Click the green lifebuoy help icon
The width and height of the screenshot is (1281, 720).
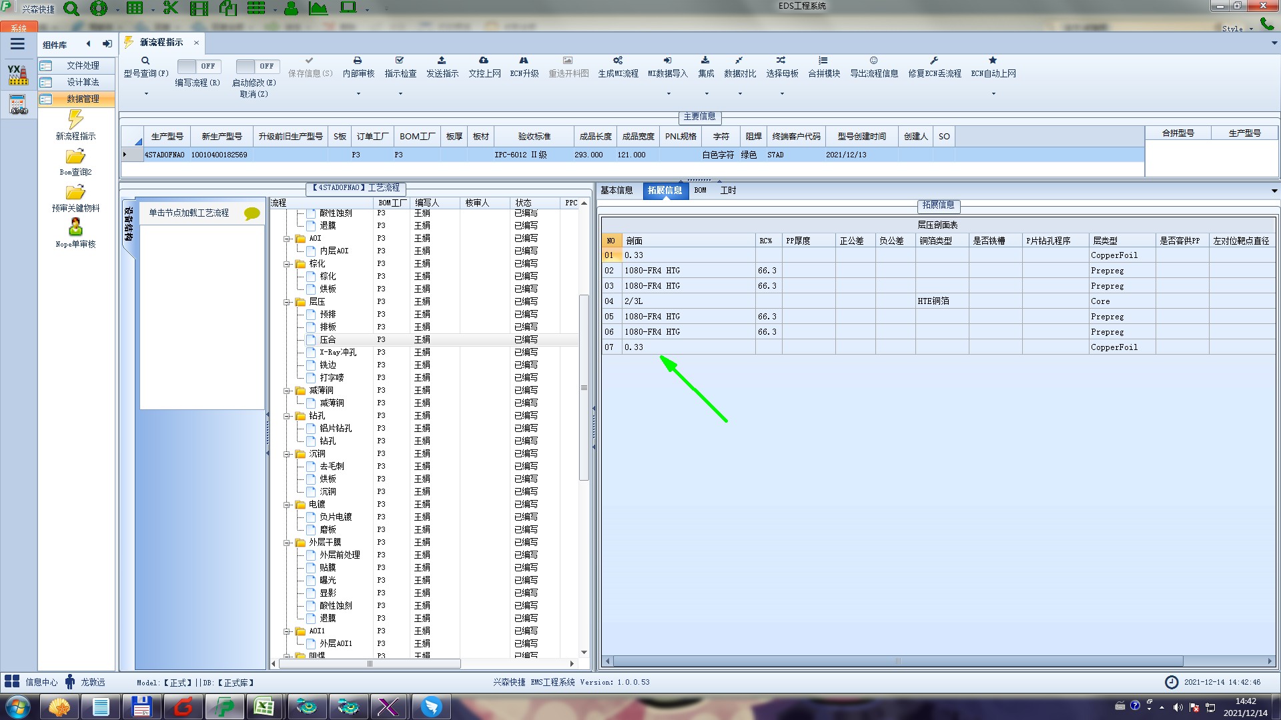[99, 9]
